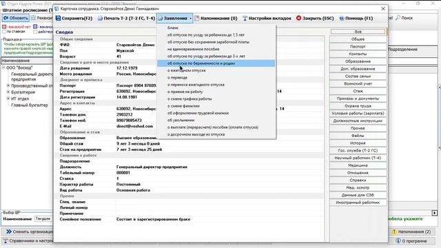Click the Наименование column header
Viewport: 441px width, 248px height.
tap(27, 61)
